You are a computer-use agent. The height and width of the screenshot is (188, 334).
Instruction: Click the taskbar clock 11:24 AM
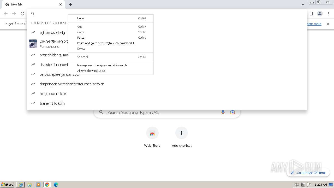[321, 185]
